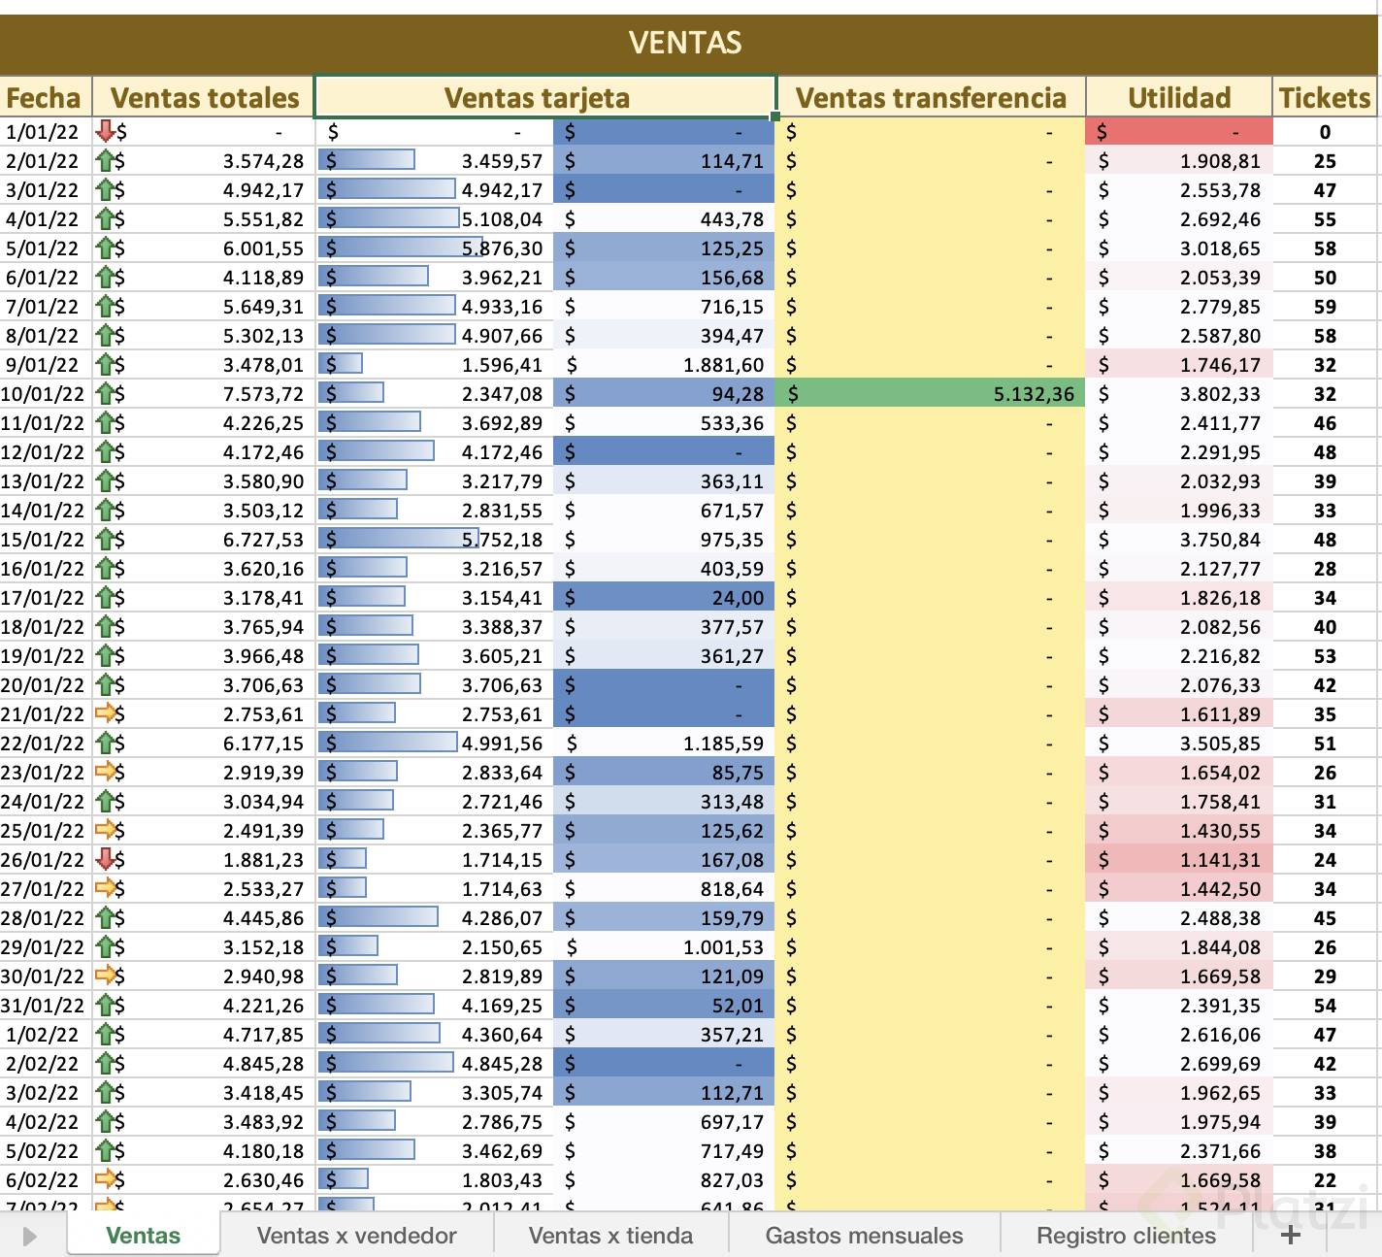Click the yellow sideways arrow in the 21/01/22 row
The image size is (1382, 1257).
coord(106,713)
